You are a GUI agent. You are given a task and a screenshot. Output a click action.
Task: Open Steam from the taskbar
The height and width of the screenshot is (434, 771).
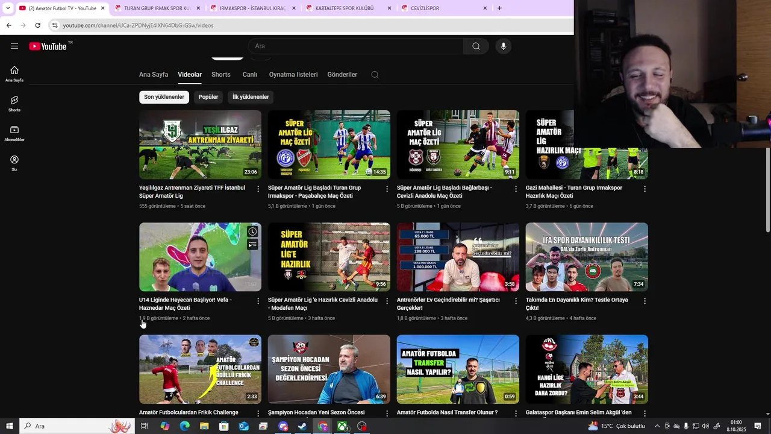[x=303, y=426]
